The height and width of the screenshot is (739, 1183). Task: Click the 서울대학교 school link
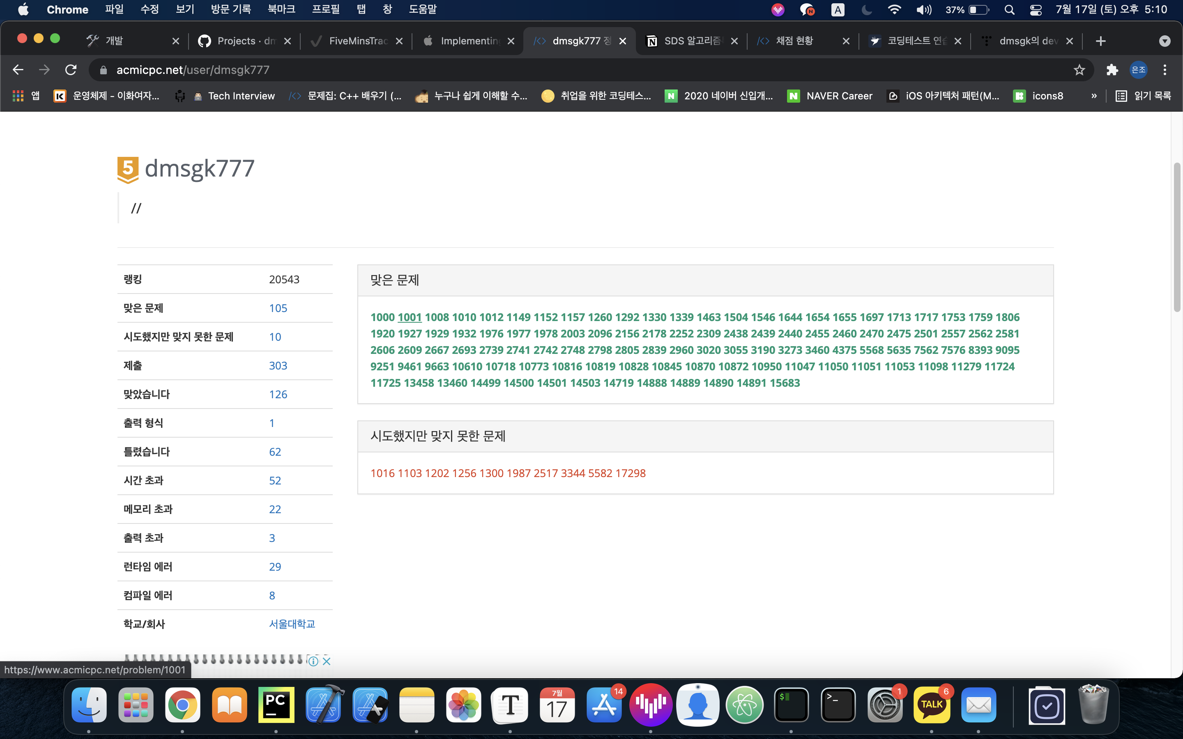click(x=292, y=624)
